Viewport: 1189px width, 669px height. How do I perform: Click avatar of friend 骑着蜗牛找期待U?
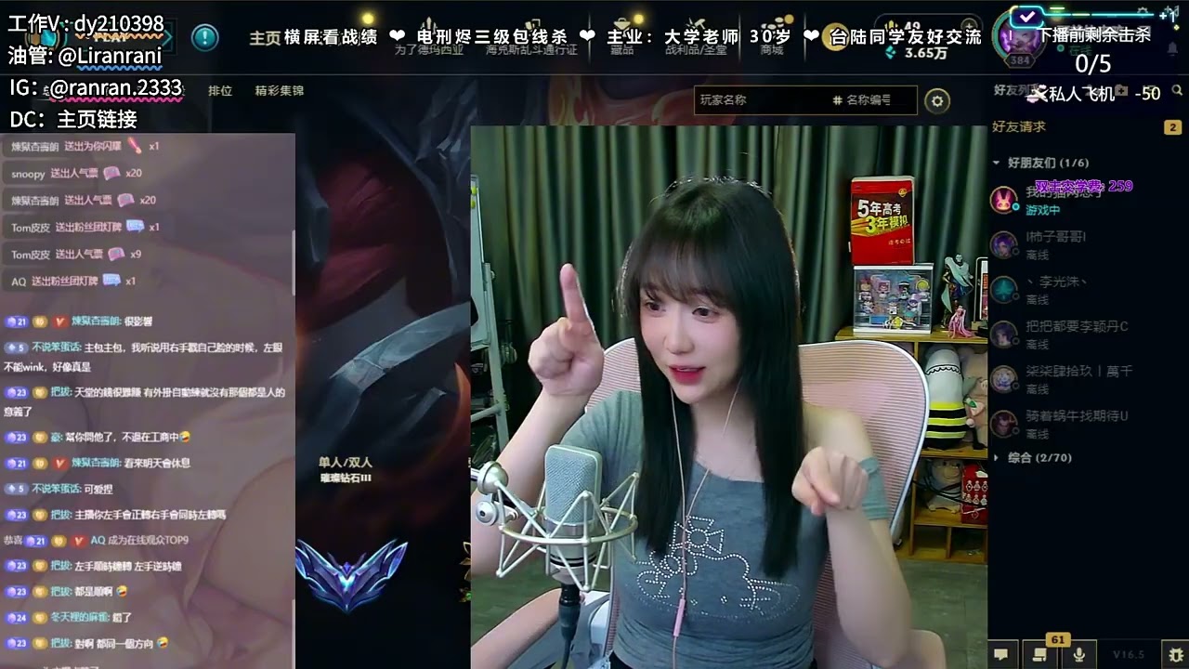point(1004,423)
